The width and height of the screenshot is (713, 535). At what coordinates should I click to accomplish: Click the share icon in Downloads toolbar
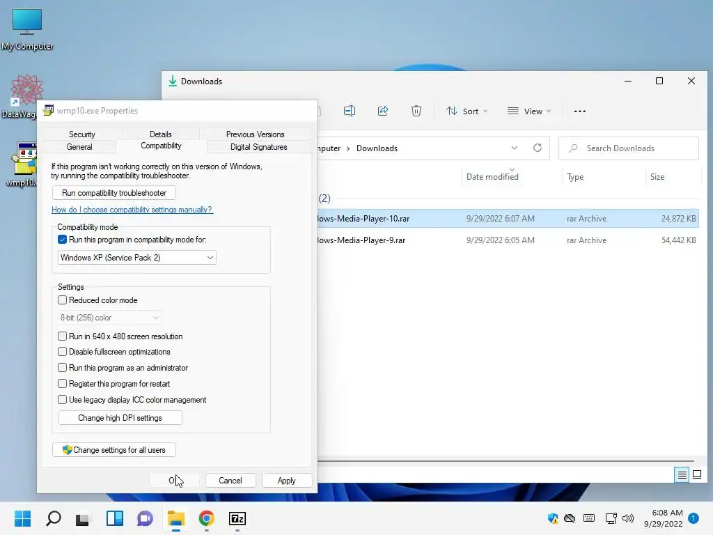tap(383, 111)
